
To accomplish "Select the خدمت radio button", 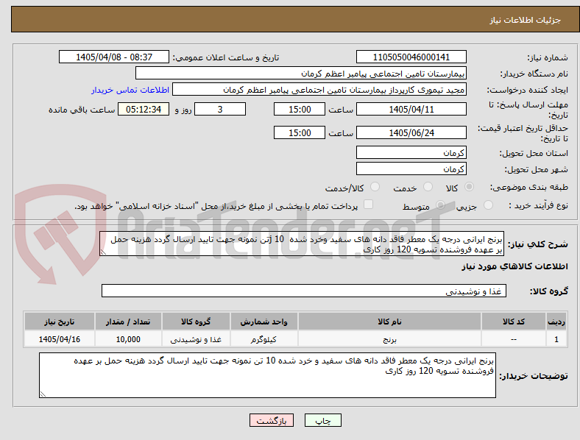I will click(x=428, y=187).
